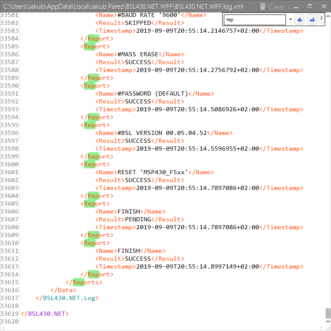Click the trash can Clear icon
Screen dimensions: 331x331
(262, 6)
